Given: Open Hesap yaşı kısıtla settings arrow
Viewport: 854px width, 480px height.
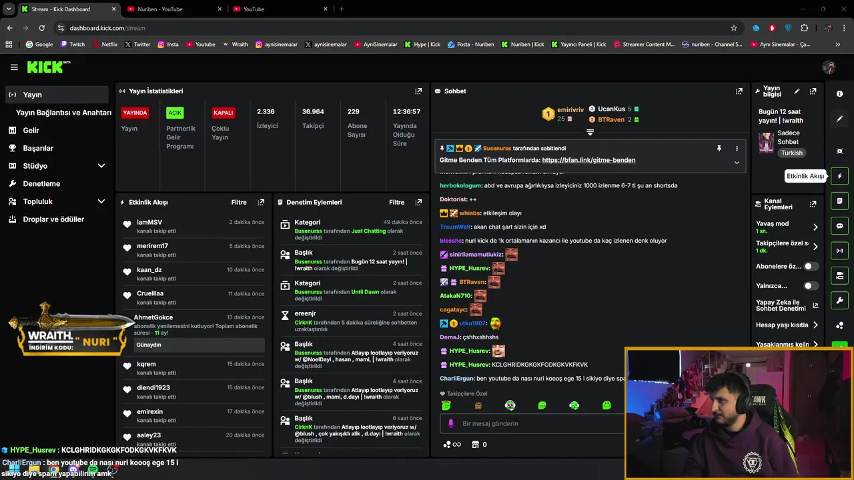Looking at the screenshot, I should click(815, 325).
